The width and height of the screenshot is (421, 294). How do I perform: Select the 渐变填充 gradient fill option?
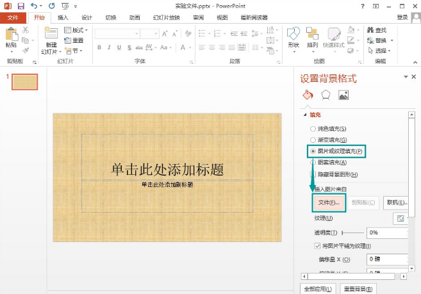(x=313, y=140)
